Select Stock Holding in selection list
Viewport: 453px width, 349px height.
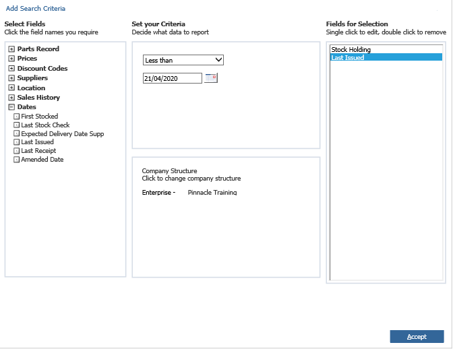point(386,50)
